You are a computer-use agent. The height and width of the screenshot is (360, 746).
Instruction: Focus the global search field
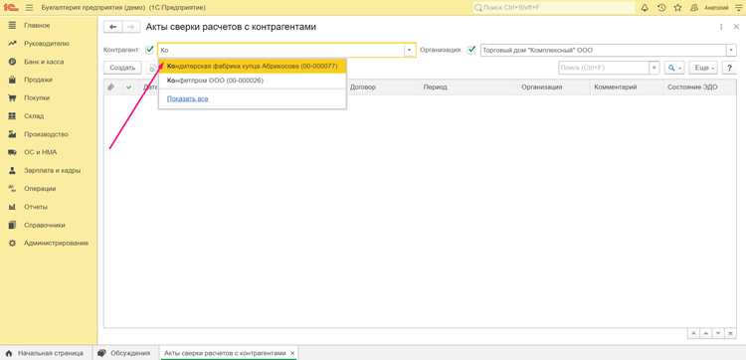pyautogui.click(x=554, y=8)
